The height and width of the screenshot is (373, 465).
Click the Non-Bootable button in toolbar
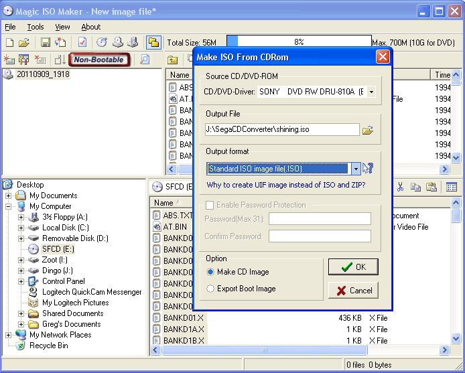point(98,60)
